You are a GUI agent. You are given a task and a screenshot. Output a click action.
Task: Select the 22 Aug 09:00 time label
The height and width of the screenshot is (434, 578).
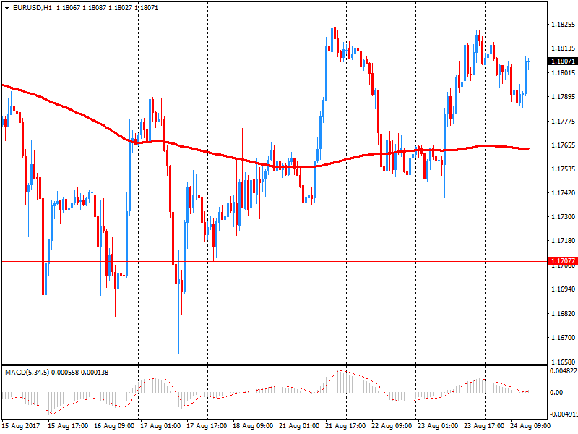click(x=392, y=426)
